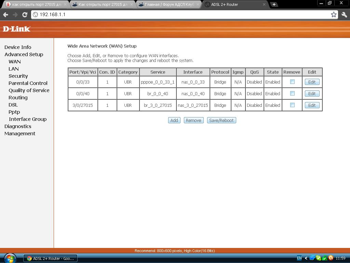The image size is (350, 263).
Task: Click the browser forward arrow
Action: click(15, 15)
